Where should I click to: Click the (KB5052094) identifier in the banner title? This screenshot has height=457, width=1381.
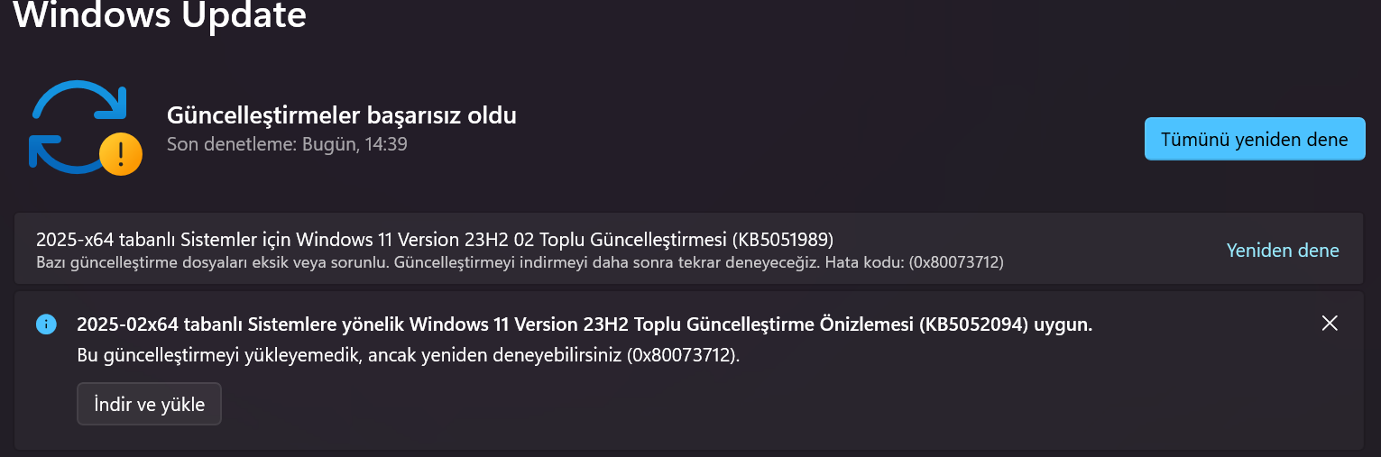[x=973, y=324]
